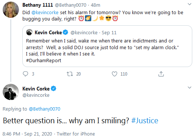This screenshot has width=193, height=140.
Task: Click the reply icon under Bethany's tweet
Action: pyautogui.click(x=25, y=74)
